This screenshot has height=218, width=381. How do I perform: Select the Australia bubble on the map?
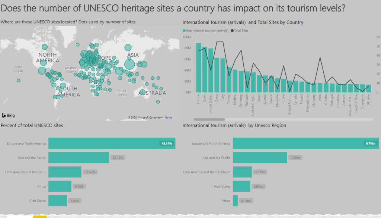click(x=143, y=92)
